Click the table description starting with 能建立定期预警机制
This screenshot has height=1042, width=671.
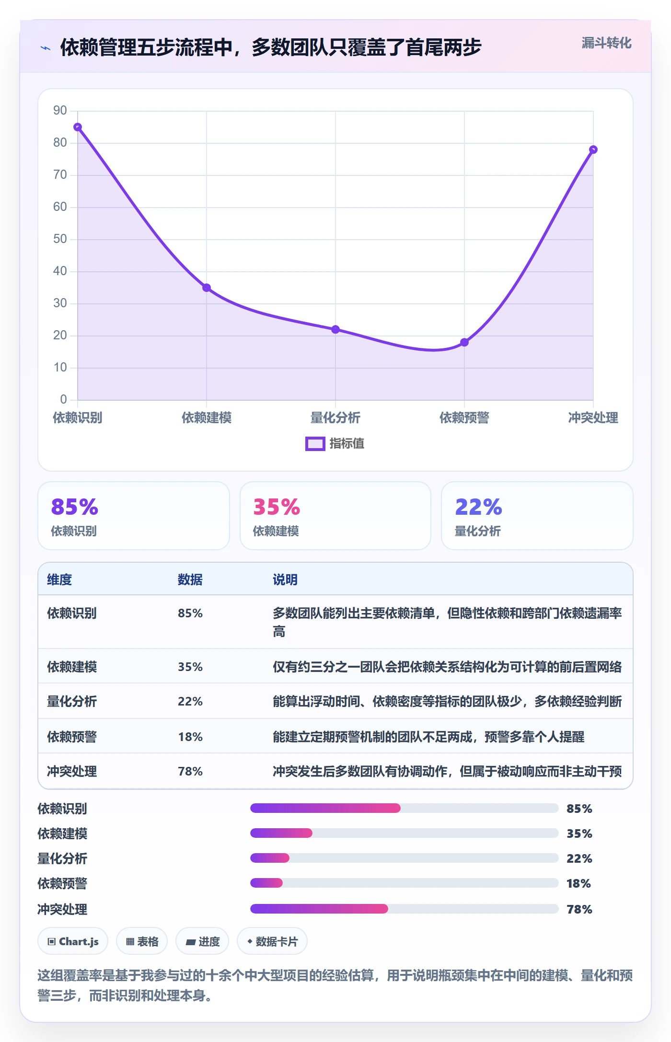pyautogui.click(x=428, y=737)
